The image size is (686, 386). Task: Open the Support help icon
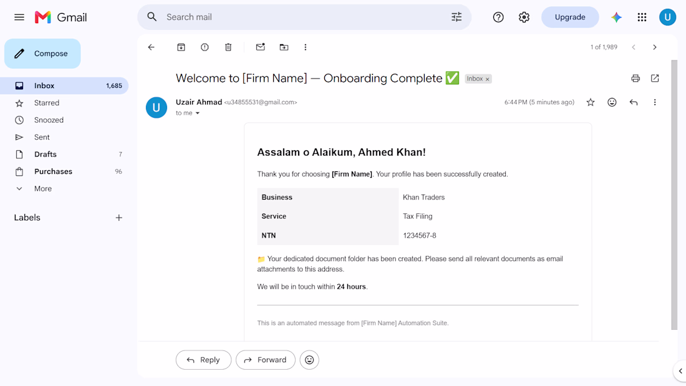click(498, 17)
